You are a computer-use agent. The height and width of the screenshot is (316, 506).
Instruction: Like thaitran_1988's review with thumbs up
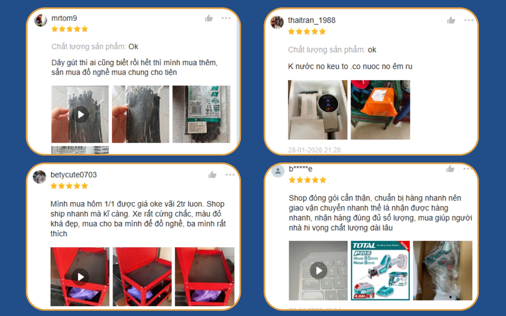coord(451,20)
